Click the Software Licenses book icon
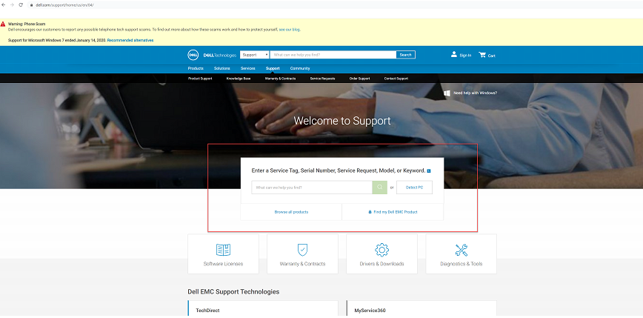 point(223,250)
